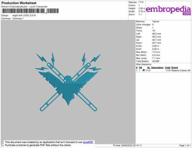Select thread code '1176'

[x=168, y=70]
